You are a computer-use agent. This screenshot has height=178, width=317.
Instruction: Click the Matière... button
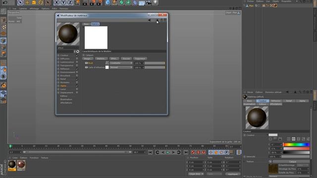tap(101, 59)
